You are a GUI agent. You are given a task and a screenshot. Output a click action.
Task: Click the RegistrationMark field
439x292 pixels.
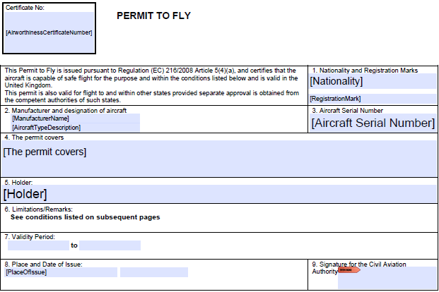373,99
